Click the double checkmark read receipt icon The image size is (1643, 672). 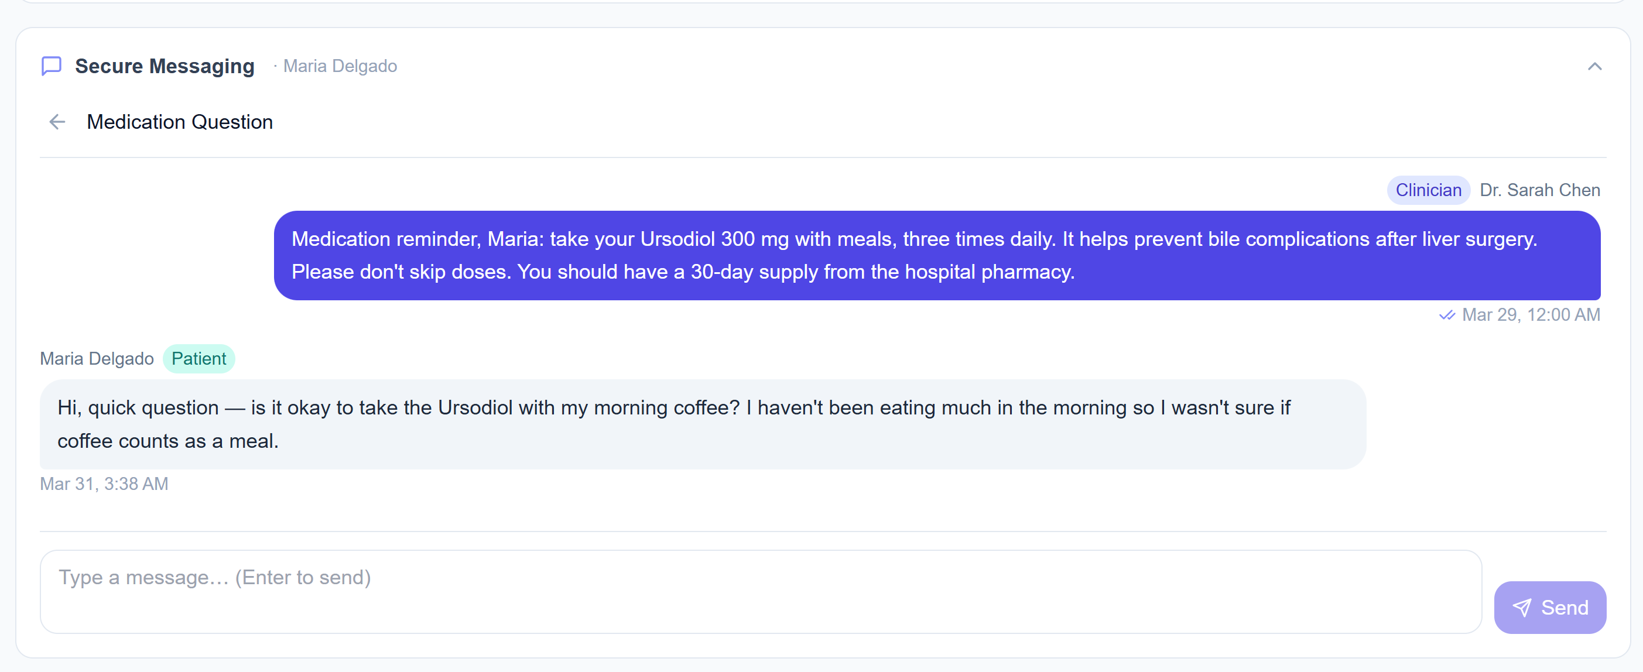click(x=1448, y=315)
